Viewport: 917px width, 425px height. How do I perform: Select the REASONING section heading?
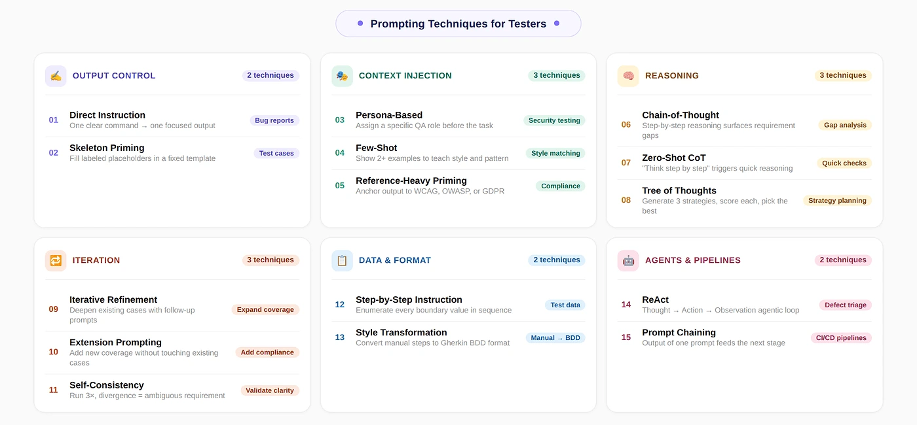tap(671, 75)
